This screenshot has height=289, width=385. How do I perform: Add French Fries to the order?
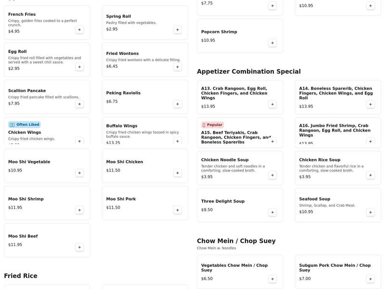(x=79, y=30)
